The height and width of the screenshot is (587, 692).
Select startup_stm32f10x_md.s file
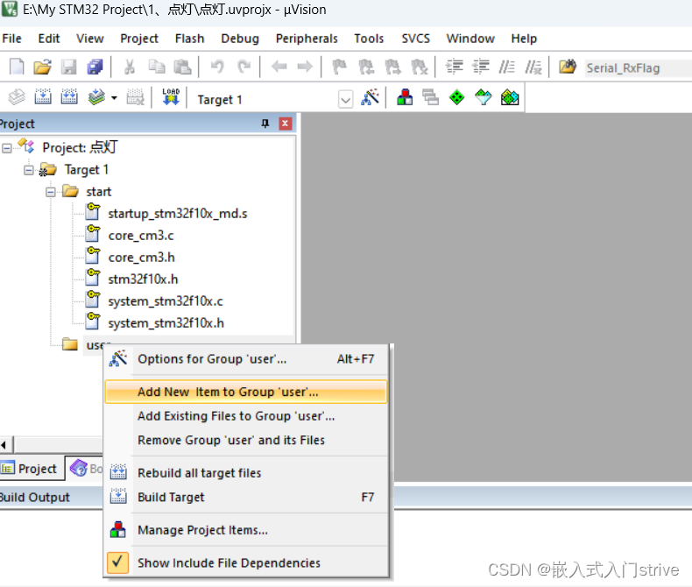(178, 214)
